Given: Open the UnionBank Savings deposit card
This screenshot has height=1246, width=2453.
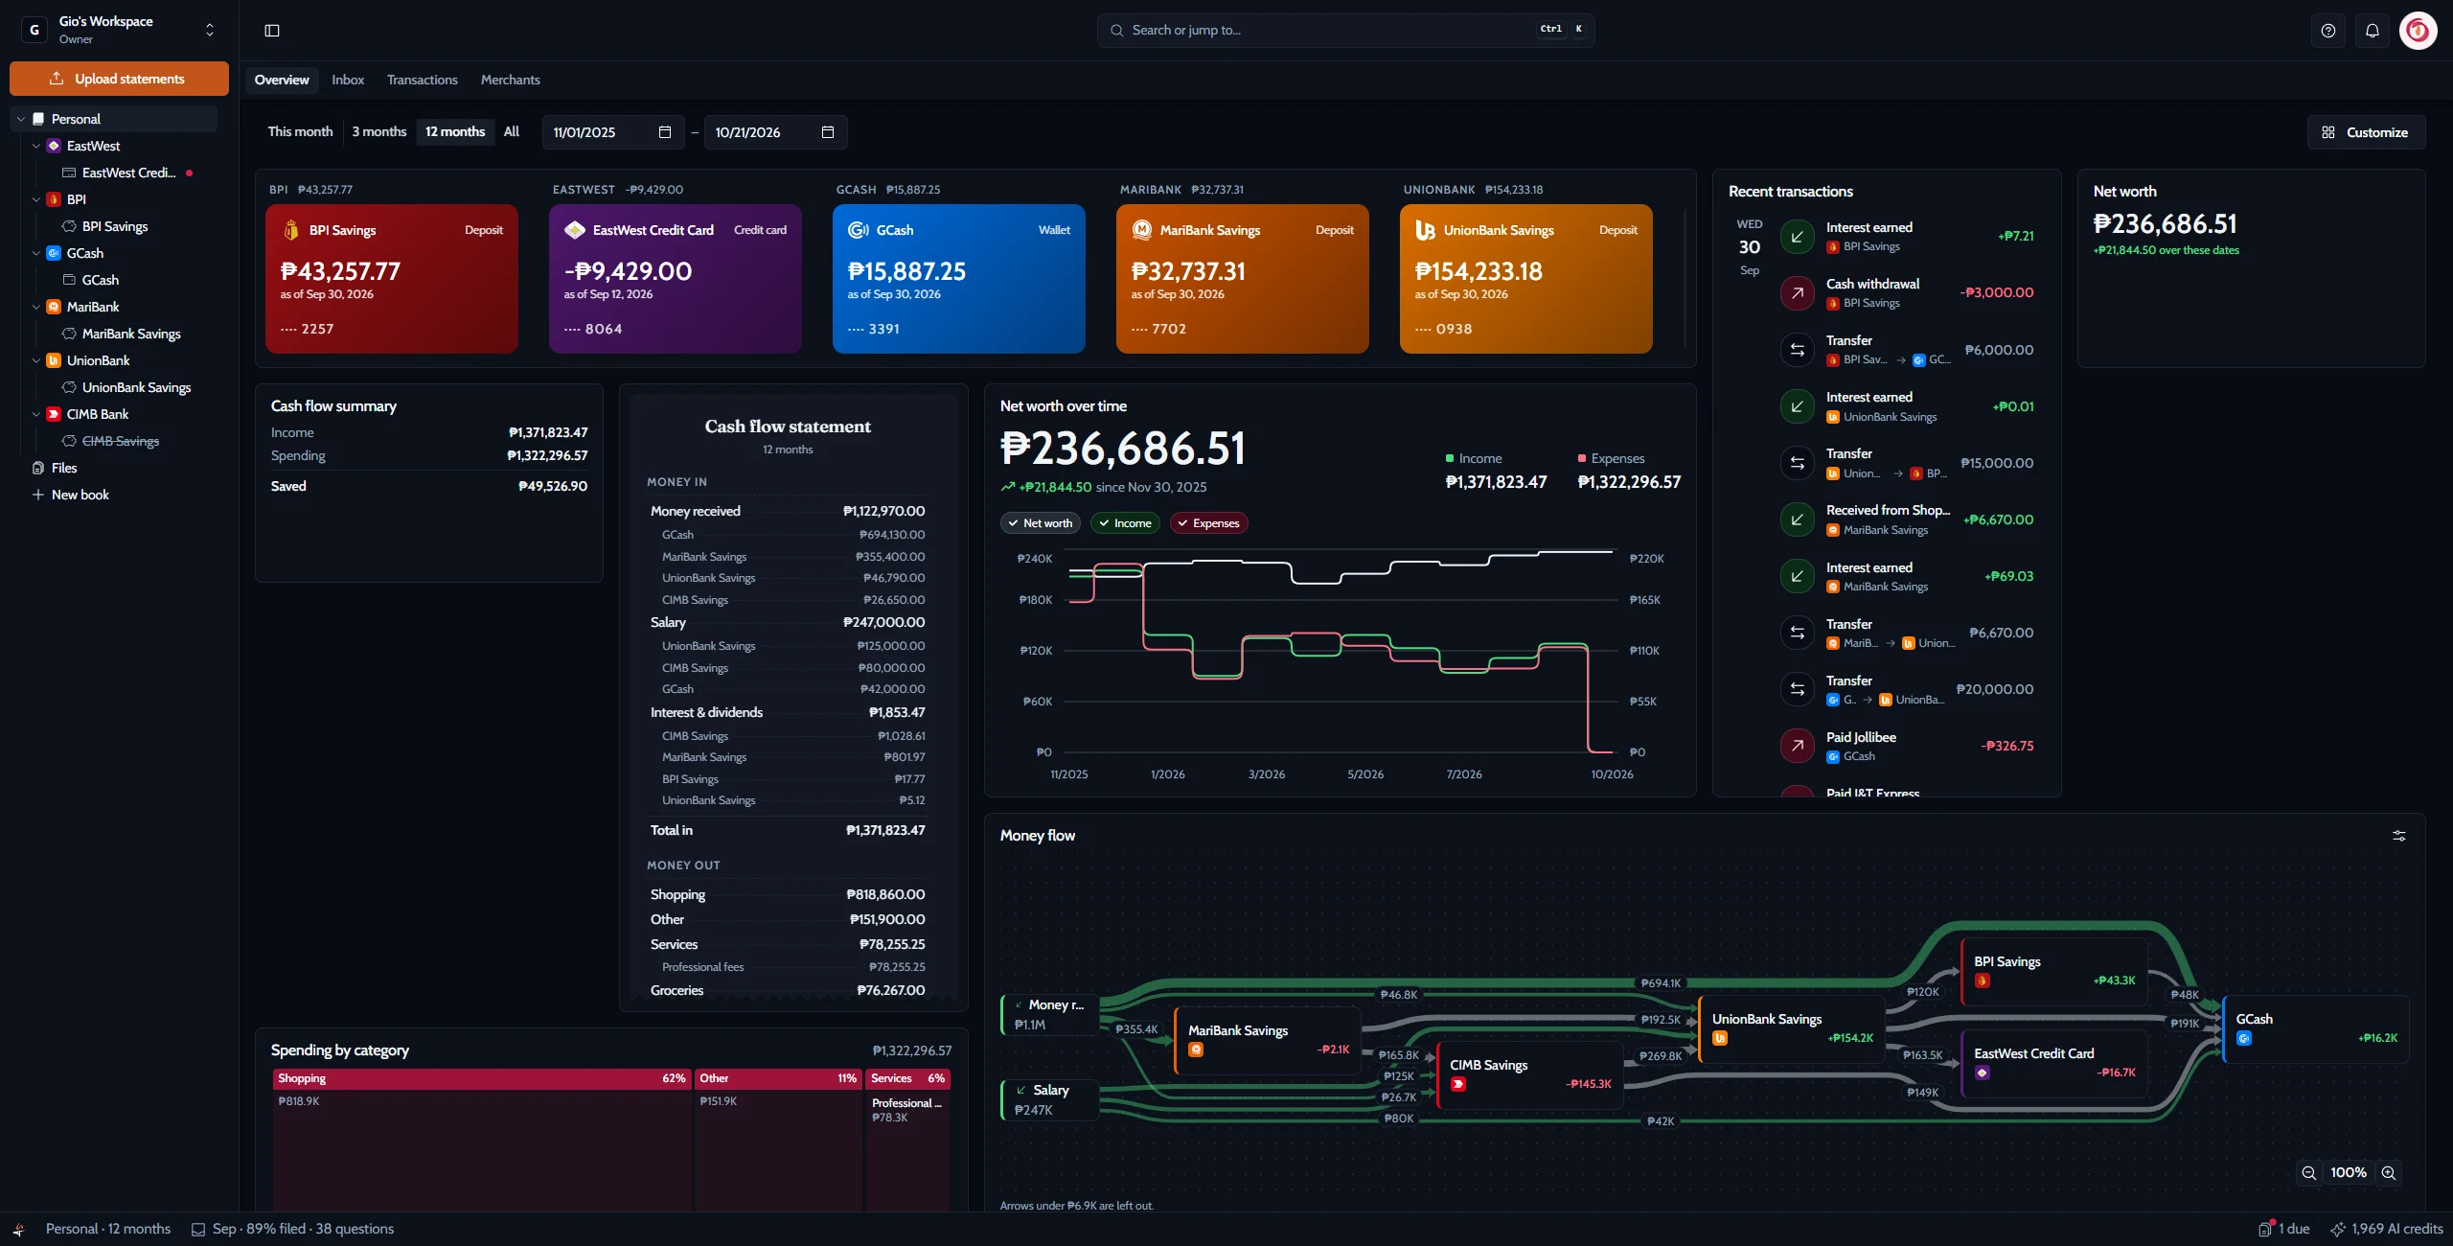Looking at the screenshot, I should point(1526,279).
